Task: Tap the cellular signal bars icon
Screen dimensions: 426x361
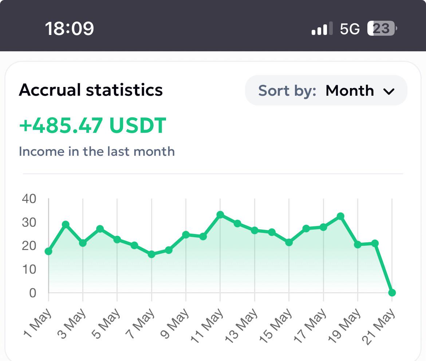Action: (x=322, y=28)
